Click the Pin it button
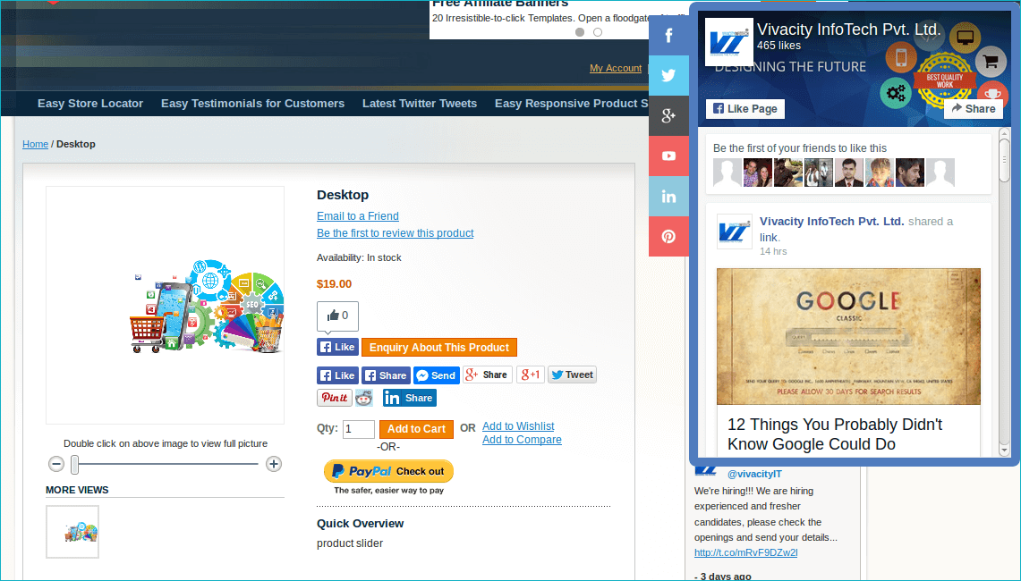 tap(334, 398)
